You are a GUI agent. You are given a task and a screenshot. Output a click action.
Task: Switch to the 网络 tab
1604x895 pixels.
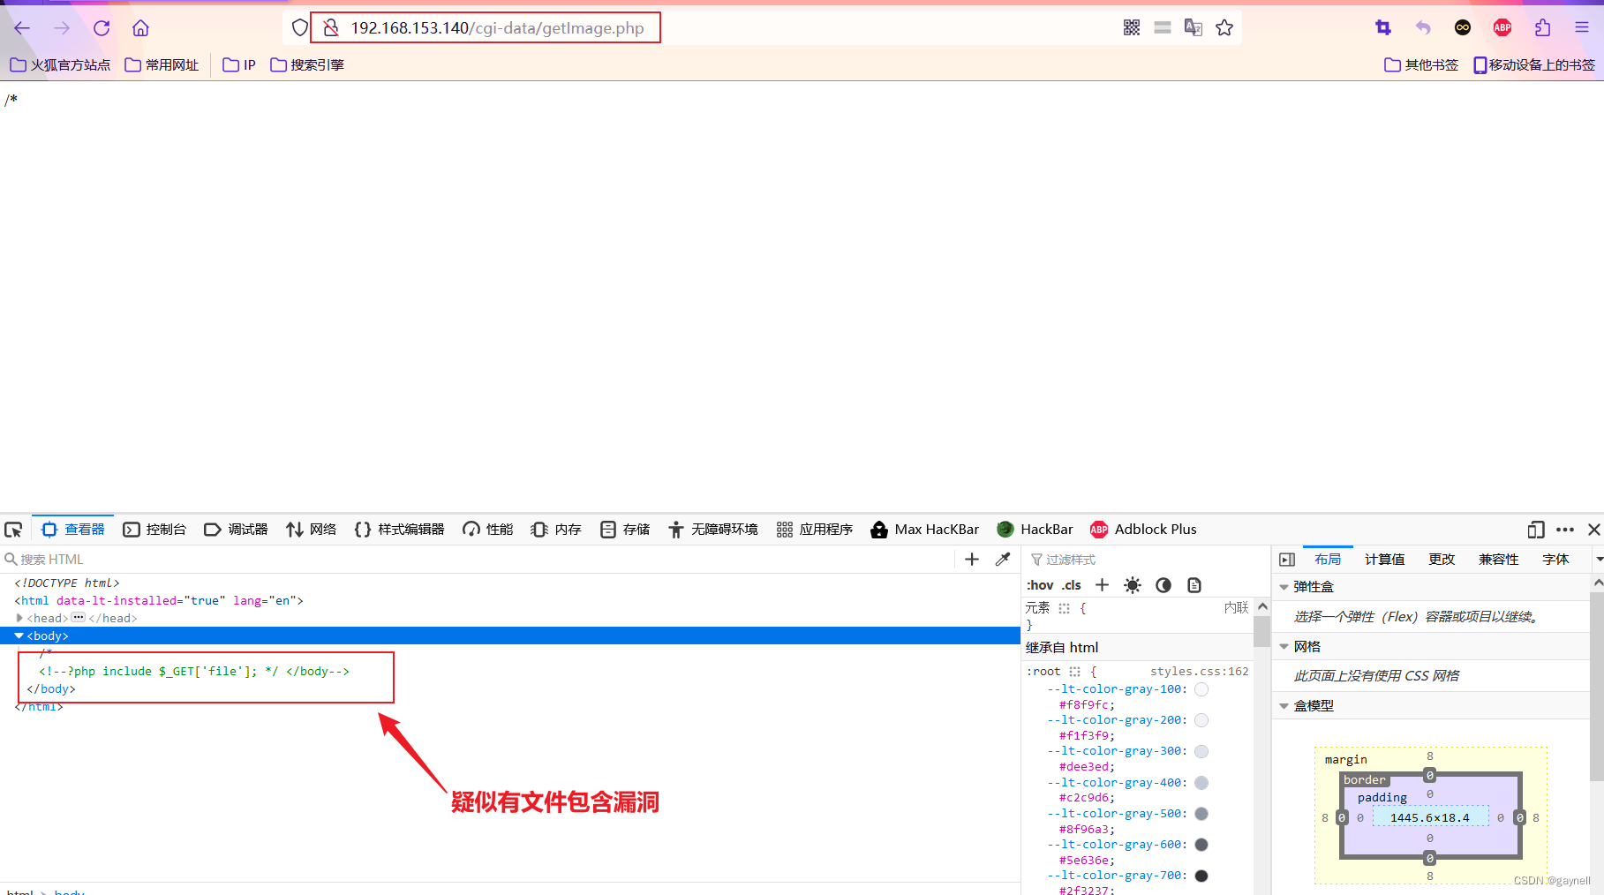point(312,530)
